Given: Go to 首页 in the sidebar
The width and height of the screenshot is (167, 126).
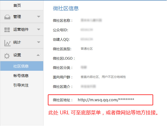Looking at the screenshot, I should point(17,5).
